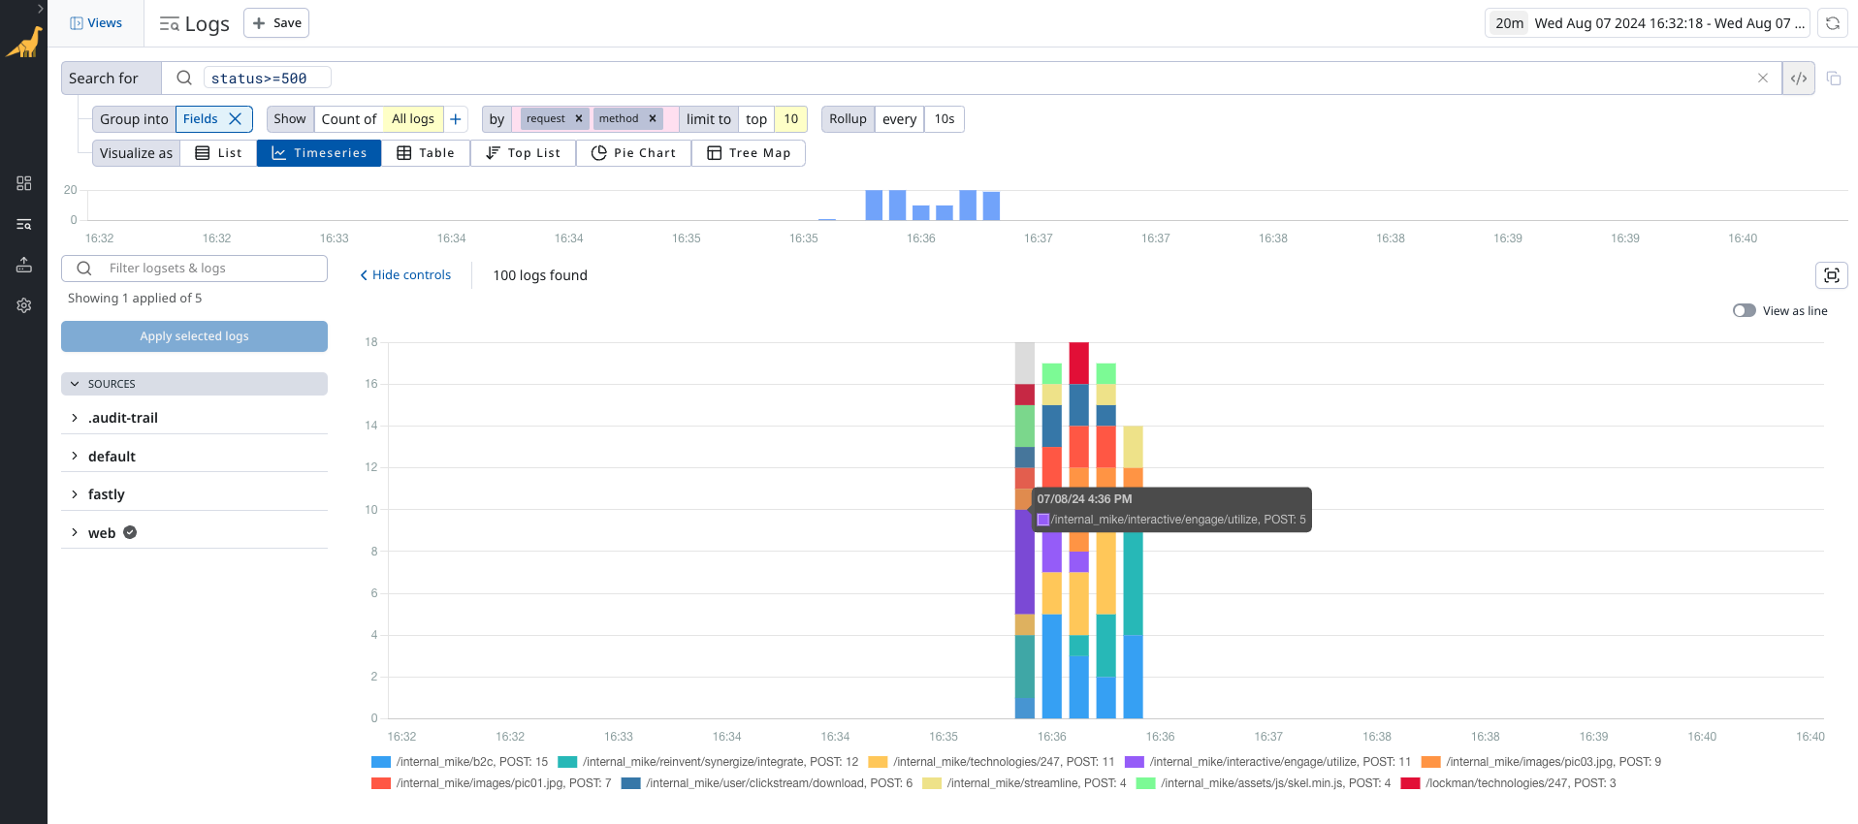Switch to Table visualization
The height and width of the screenshot is (824, 1858).
426,153
